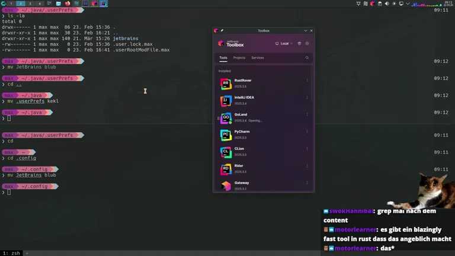Open Toolbox settings gear icon

tap(307, 43)
